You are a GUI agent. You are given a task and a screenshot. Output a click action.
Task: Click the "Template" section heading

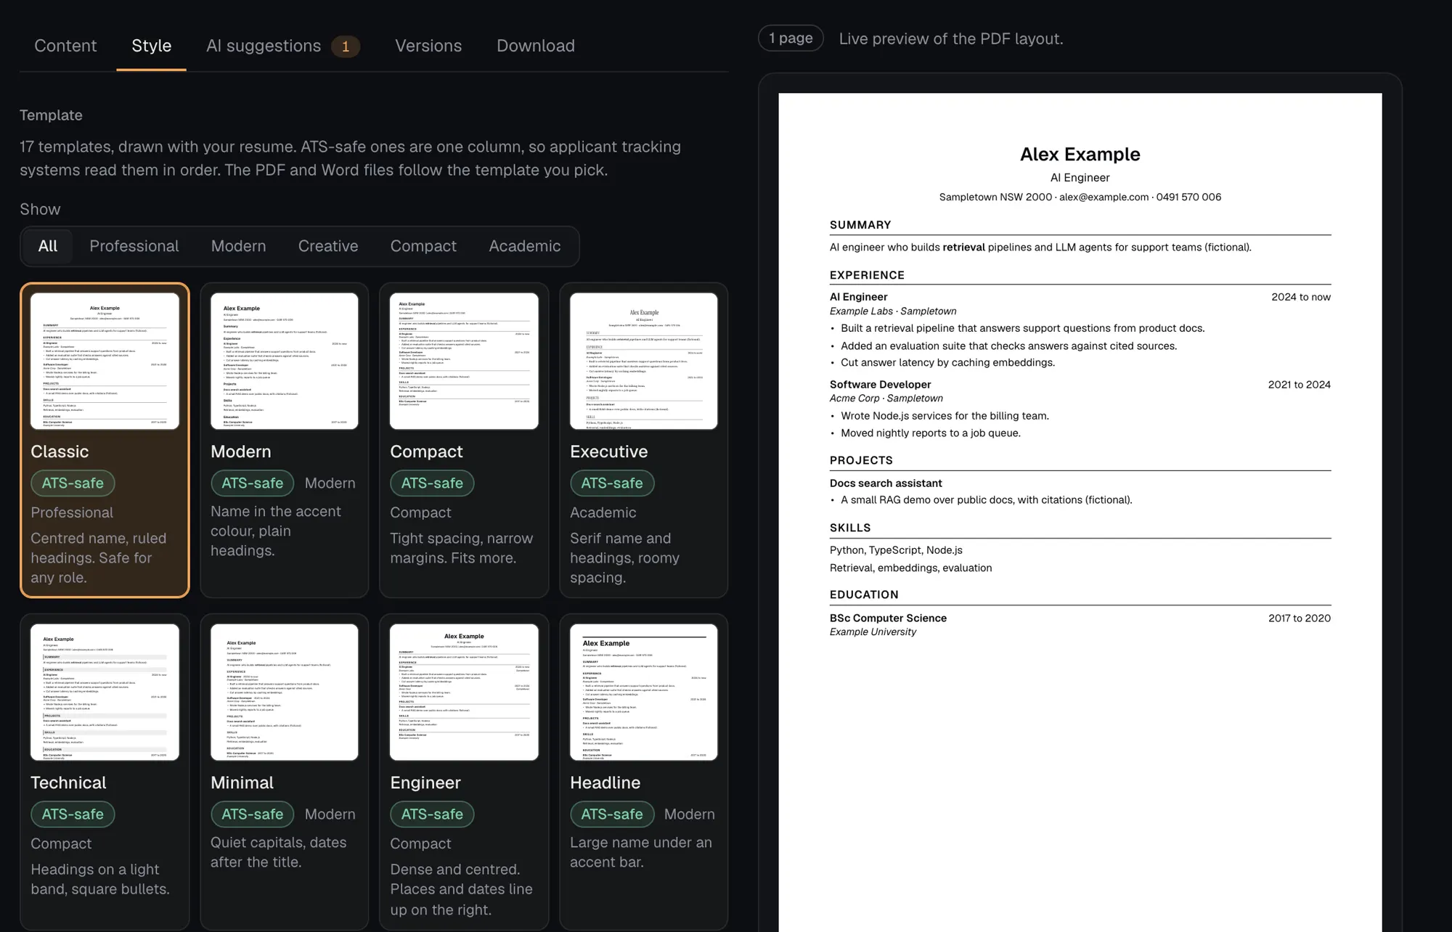point(51,115)
